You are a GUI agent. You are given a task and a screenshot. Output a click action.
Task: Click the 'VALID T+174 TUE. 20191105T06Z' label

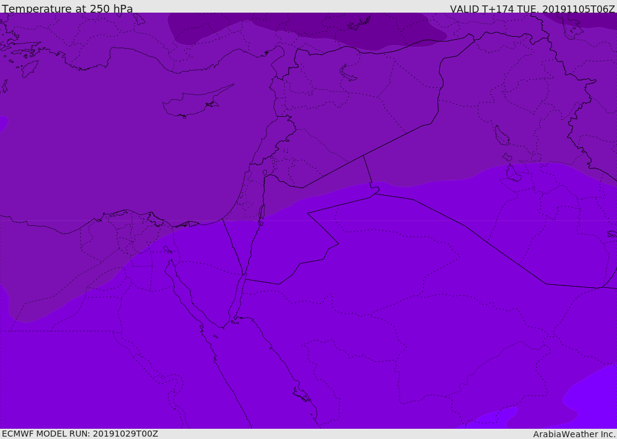pyautogui.click(x=533, y=9)
